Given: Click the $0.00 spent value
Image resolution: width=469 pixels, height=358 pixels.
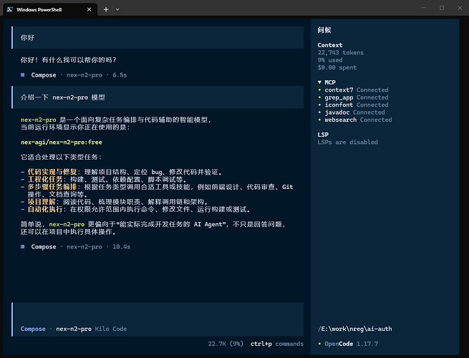Looking at the screenshot, I should tap(337, 67).
